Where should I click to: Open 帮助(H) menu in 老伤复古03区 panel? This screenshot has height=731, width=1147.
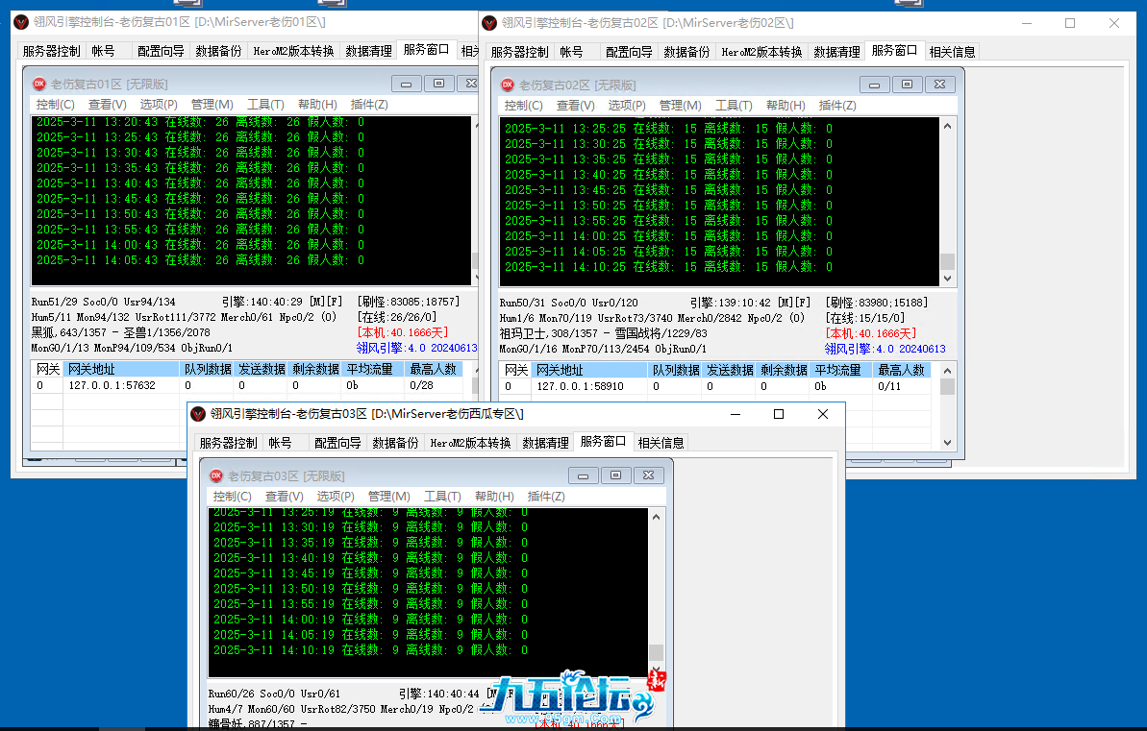494,497
